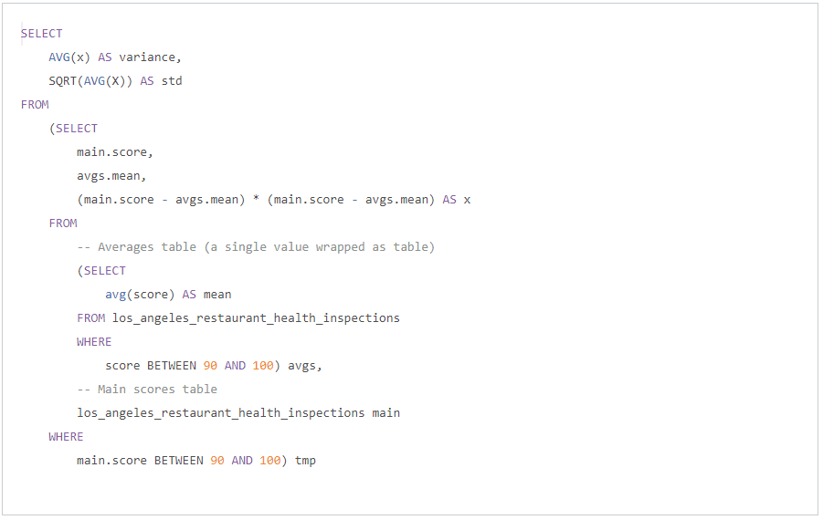Click the final WHERE keyword near the bottom
Image resolution: width=823 pixels, height=520 pixels.
66,437
